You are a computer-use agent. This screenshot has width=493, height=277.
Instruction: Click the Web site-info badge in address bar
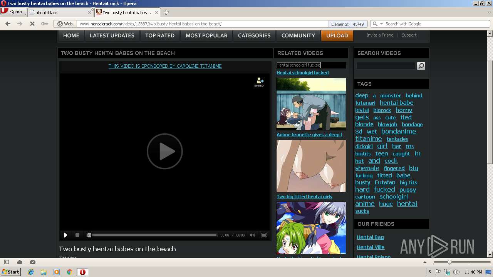point(65,24)
